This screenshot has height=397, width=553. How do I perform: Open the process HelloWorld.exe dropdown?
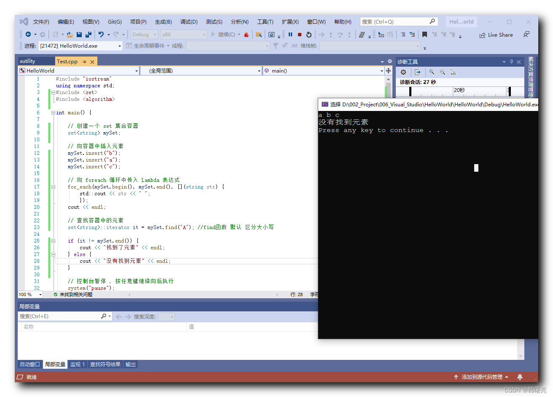click(81, 46)
